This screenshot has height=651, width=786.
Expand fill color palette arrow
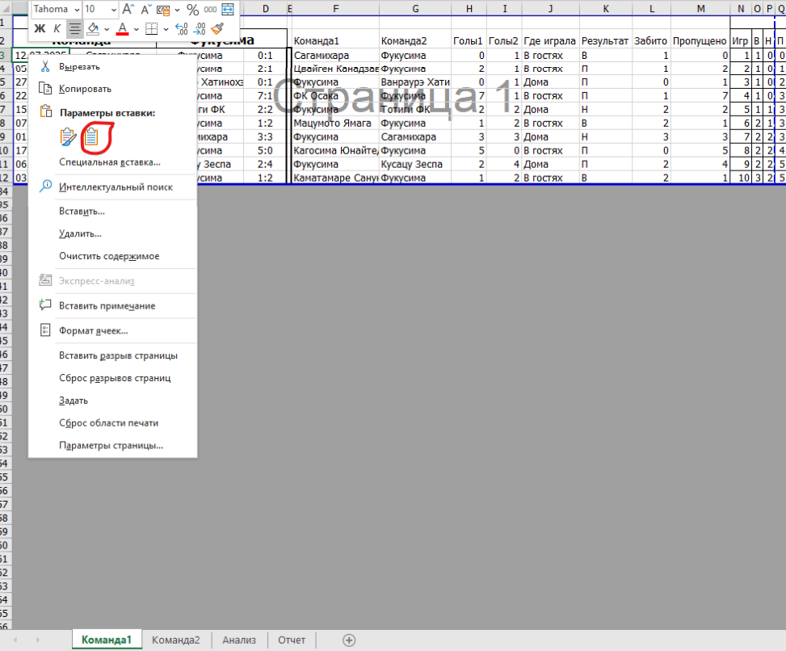[x=107, y=28]
